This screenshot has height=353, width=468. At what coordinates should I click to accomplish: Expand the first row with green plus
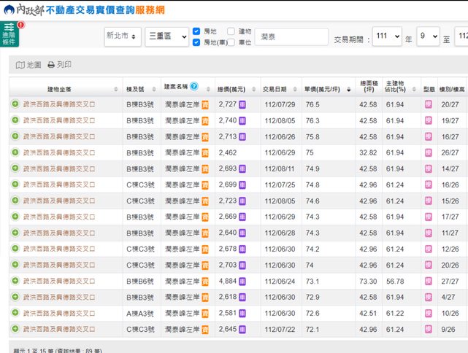pyautogui.click(x=15, y=105)
